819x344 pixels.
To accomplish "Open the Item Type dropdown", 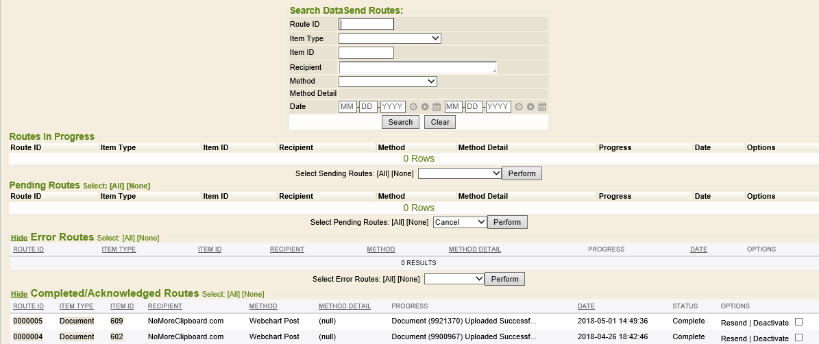I will coord(389,38).
